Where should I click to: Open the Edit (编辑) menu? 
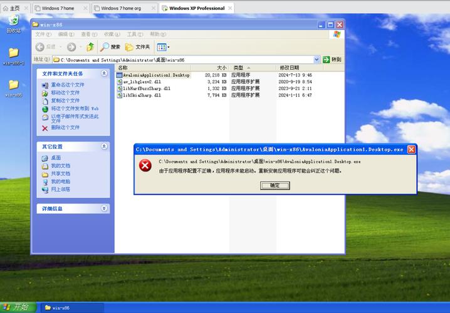click(66, 34)
